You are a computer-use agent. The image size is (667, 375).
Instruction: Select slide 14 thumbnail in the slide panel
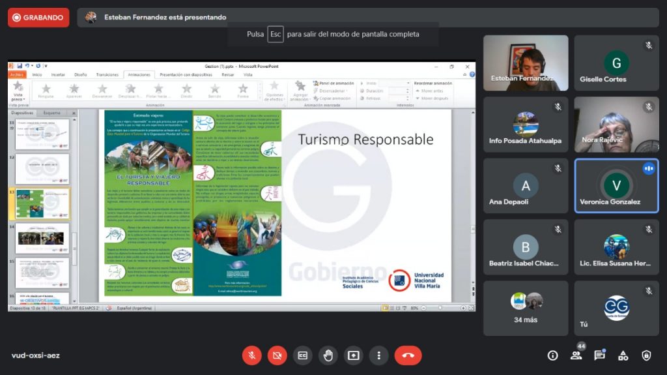coord(42,237)
